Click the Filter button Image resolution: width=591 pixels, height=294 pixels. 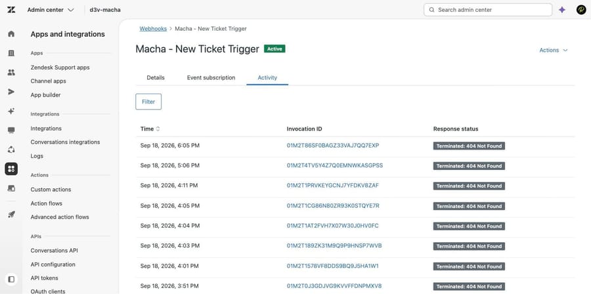(148, 102)
